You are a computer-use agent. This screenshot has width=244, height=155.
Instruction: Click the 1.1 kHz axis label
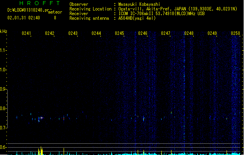3,50
